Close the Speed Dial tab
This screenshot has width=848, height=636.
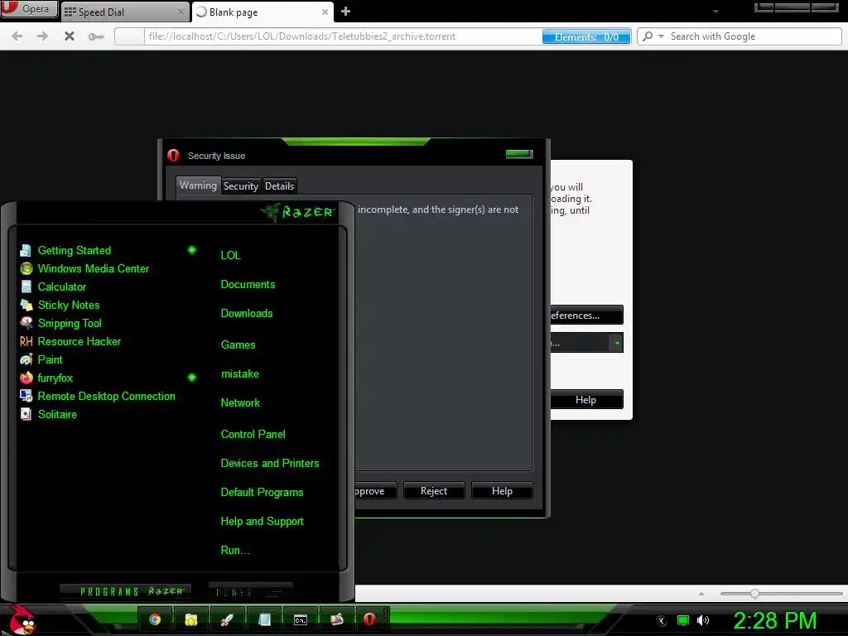[181, 12]
